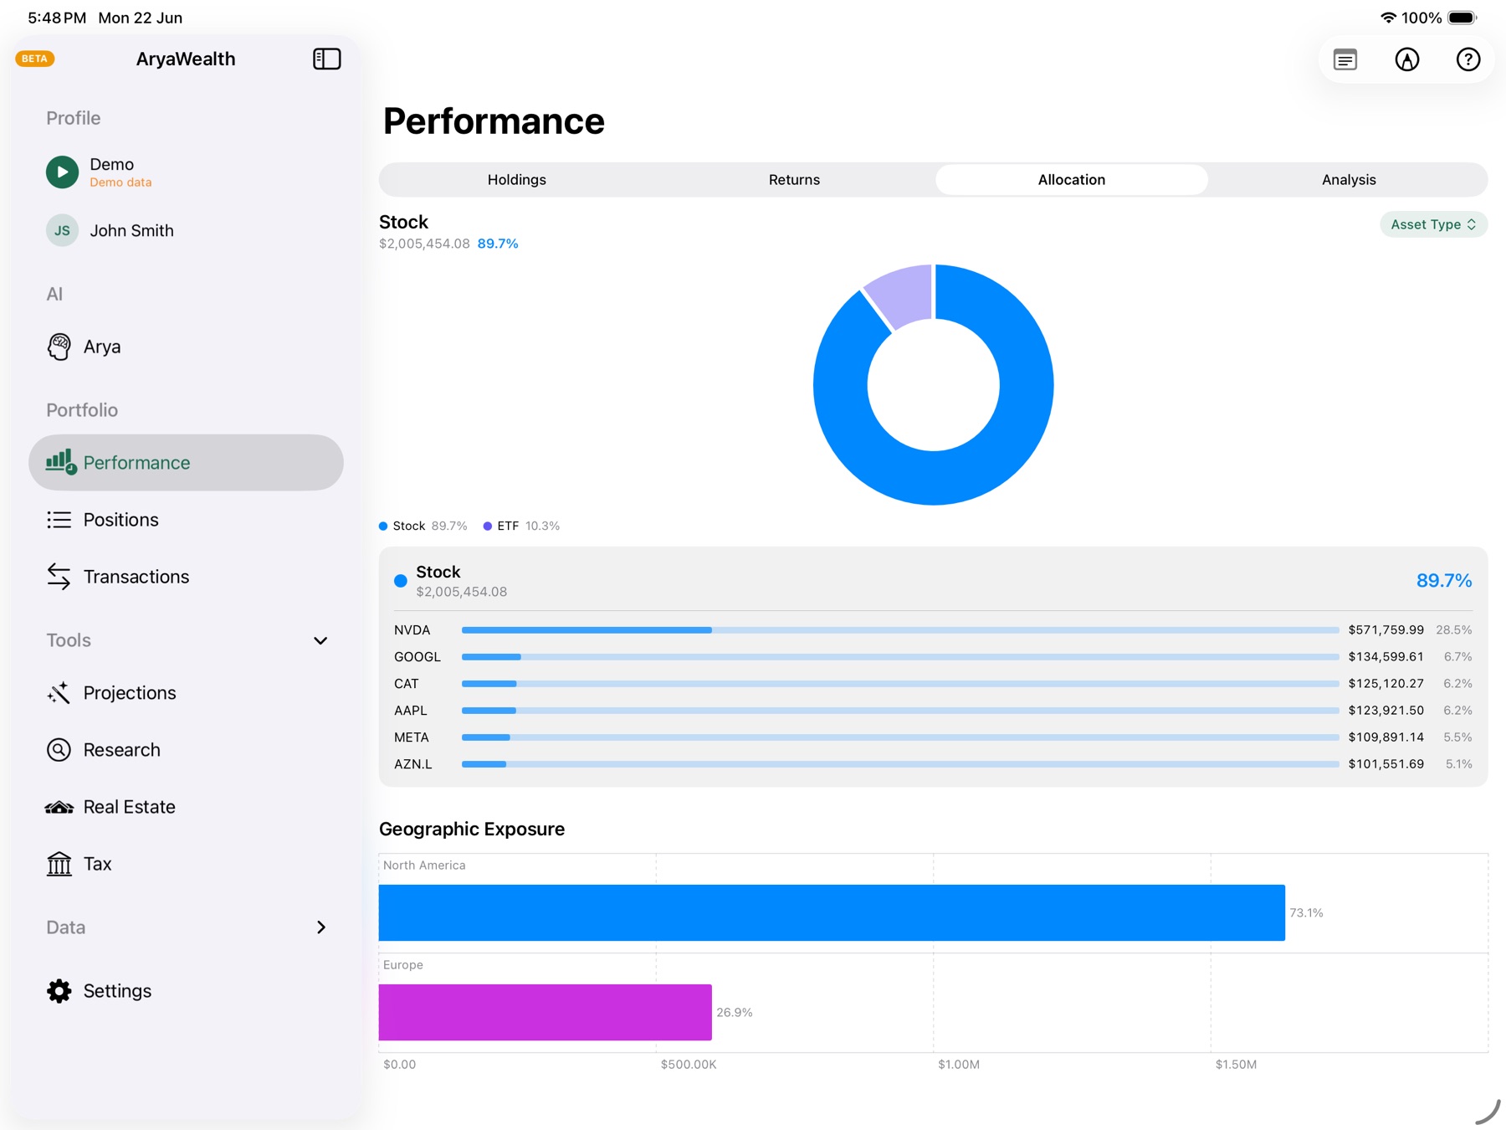Image resolution: width=1506 pixels, height=1130 pixels.
Task: Select the Demo profile play icon
Action: (62, 172)
